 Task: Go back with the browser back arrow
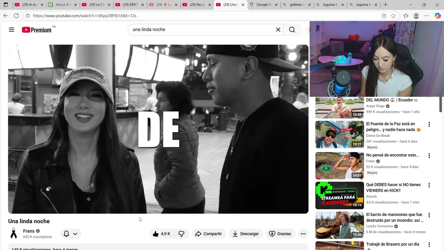tap(6, 16)
